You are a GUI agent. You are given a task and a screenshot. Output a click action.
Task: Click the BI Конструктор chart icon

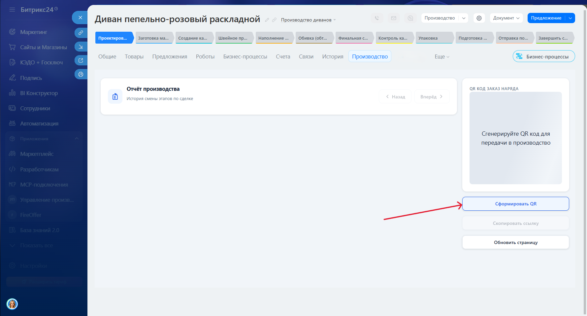coord(12,93)
